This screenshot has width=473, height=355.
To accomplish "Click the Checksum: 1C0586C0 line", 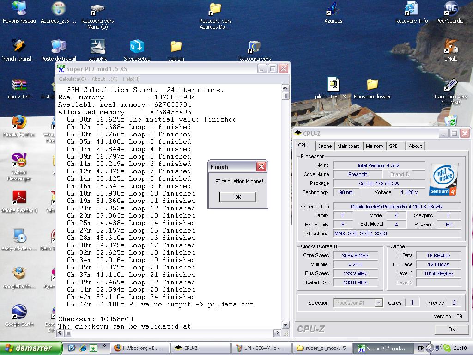I will click(x=96, y=319).
